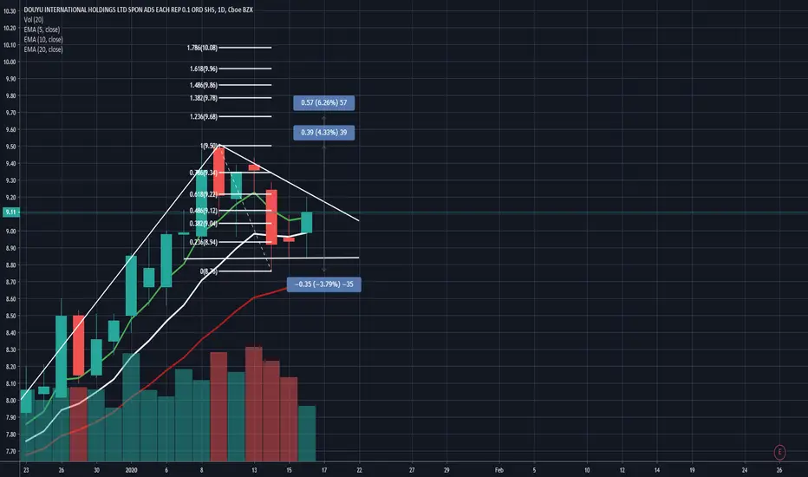Click the −0.35 (−3.79%) measurement label
This screenshot has width=808, height=477.
[324, 284]
